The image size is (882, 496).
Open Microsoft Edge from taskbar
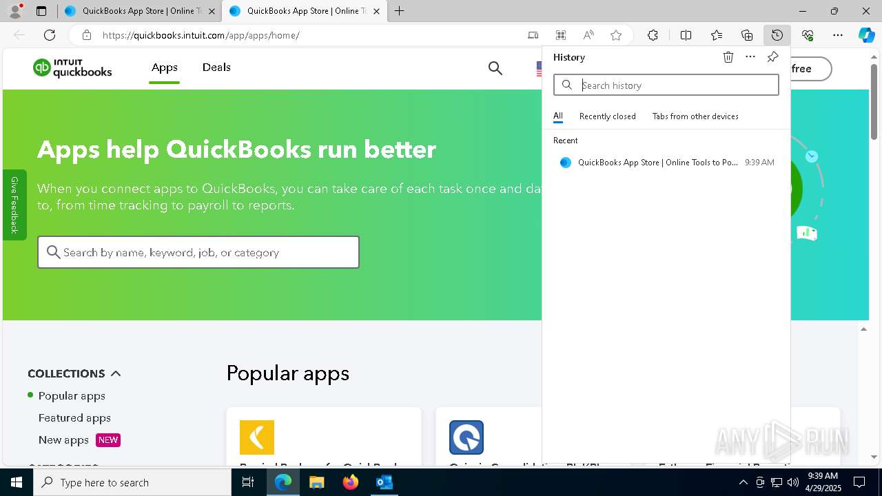pyautogui.click(x=283, y=482)
